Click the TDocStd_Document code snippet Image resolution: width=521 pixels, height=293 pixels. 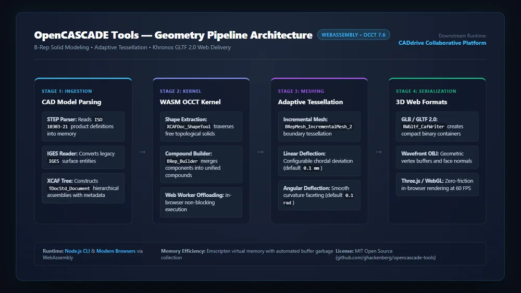click(x=69, y=188)
